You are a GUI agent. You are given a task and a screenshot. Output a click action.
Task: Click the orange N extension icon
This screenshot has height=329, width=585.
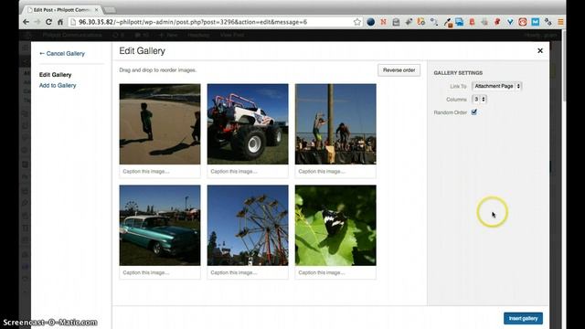(x=383, y=22)
